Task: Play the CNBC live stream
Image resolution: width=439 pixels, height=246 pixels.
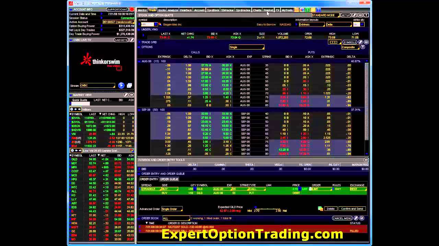Action: [x=121, y=85]
